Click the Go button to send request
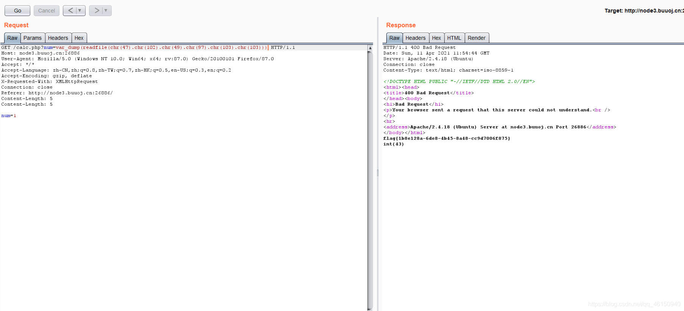The width and height of the screenshot is (684, 311). 17,11
